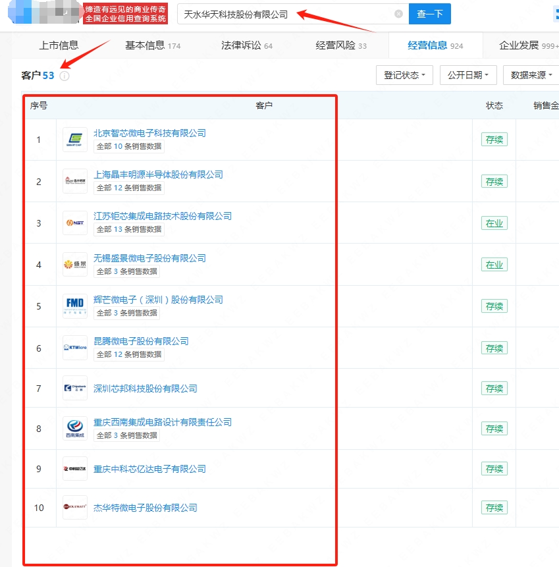Open 江苏钜芯集成电路技术股份有限公司 link

(x=163, y=216)
